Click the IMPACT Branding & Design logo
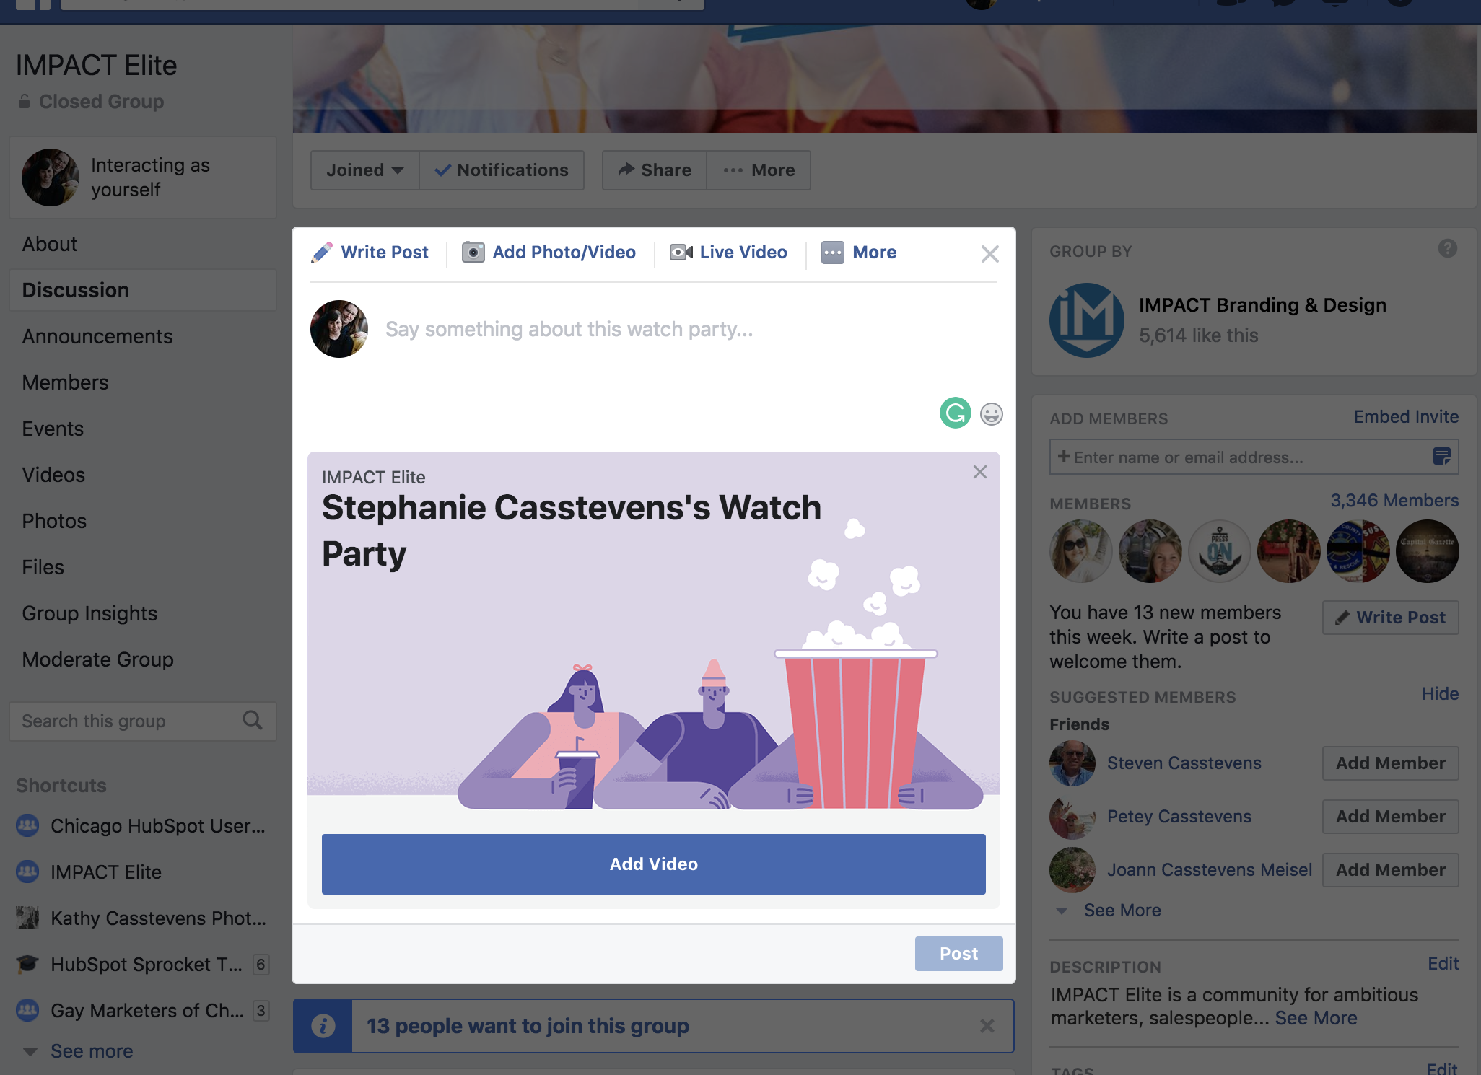 click(1086, 320)
